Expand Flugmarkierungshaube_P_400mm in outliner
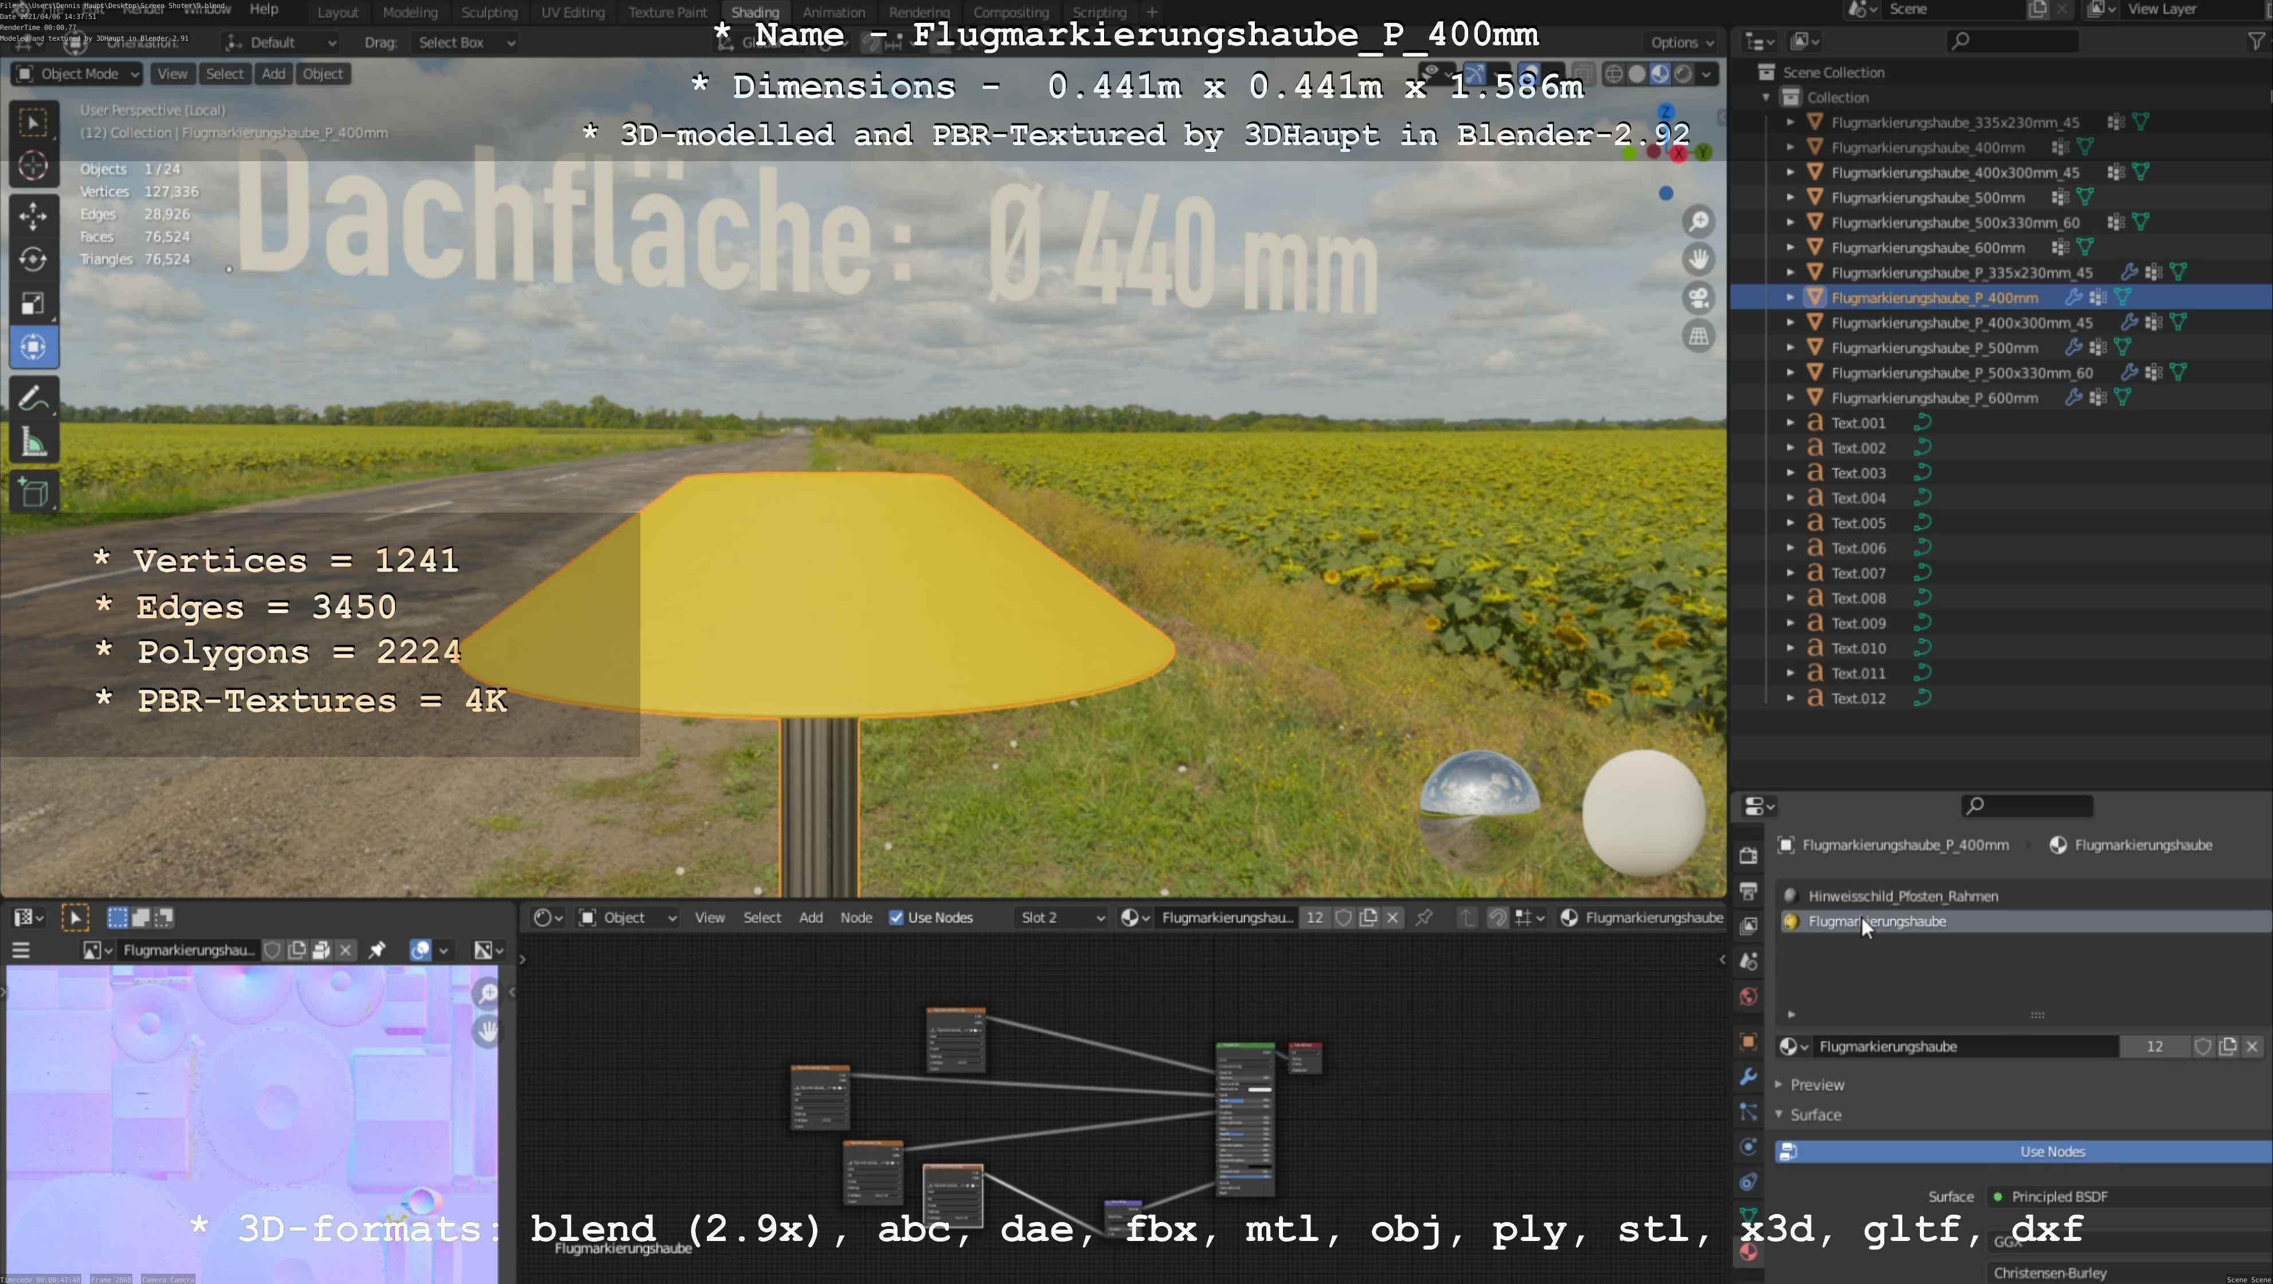Screen dimensions: 2273x1284 tap(1790, 298)
